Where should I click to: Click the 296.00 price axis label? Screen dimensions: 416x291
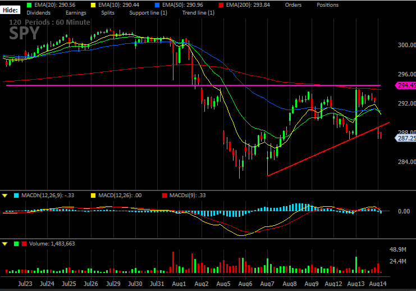pyautogui.click(x=406, y=74)
